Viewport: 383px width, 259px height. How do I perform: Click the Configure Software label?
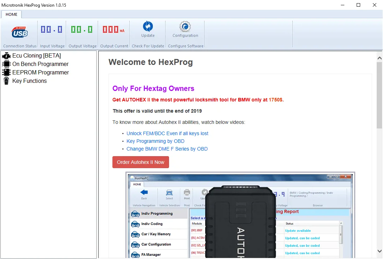click(186, 46)
